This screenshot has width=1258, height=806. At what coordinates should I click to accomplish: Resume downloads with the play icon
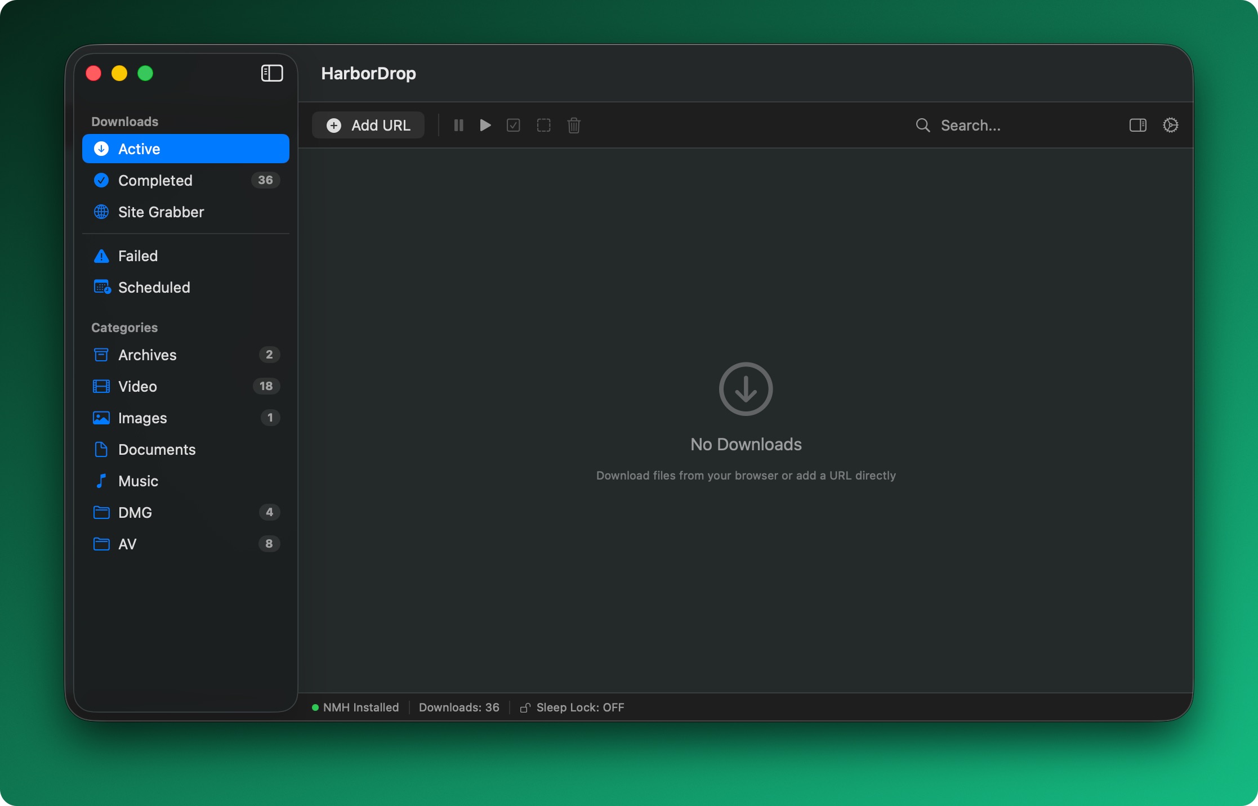click(485, 125)
